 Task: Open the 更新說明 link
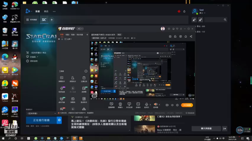[32, 61]
